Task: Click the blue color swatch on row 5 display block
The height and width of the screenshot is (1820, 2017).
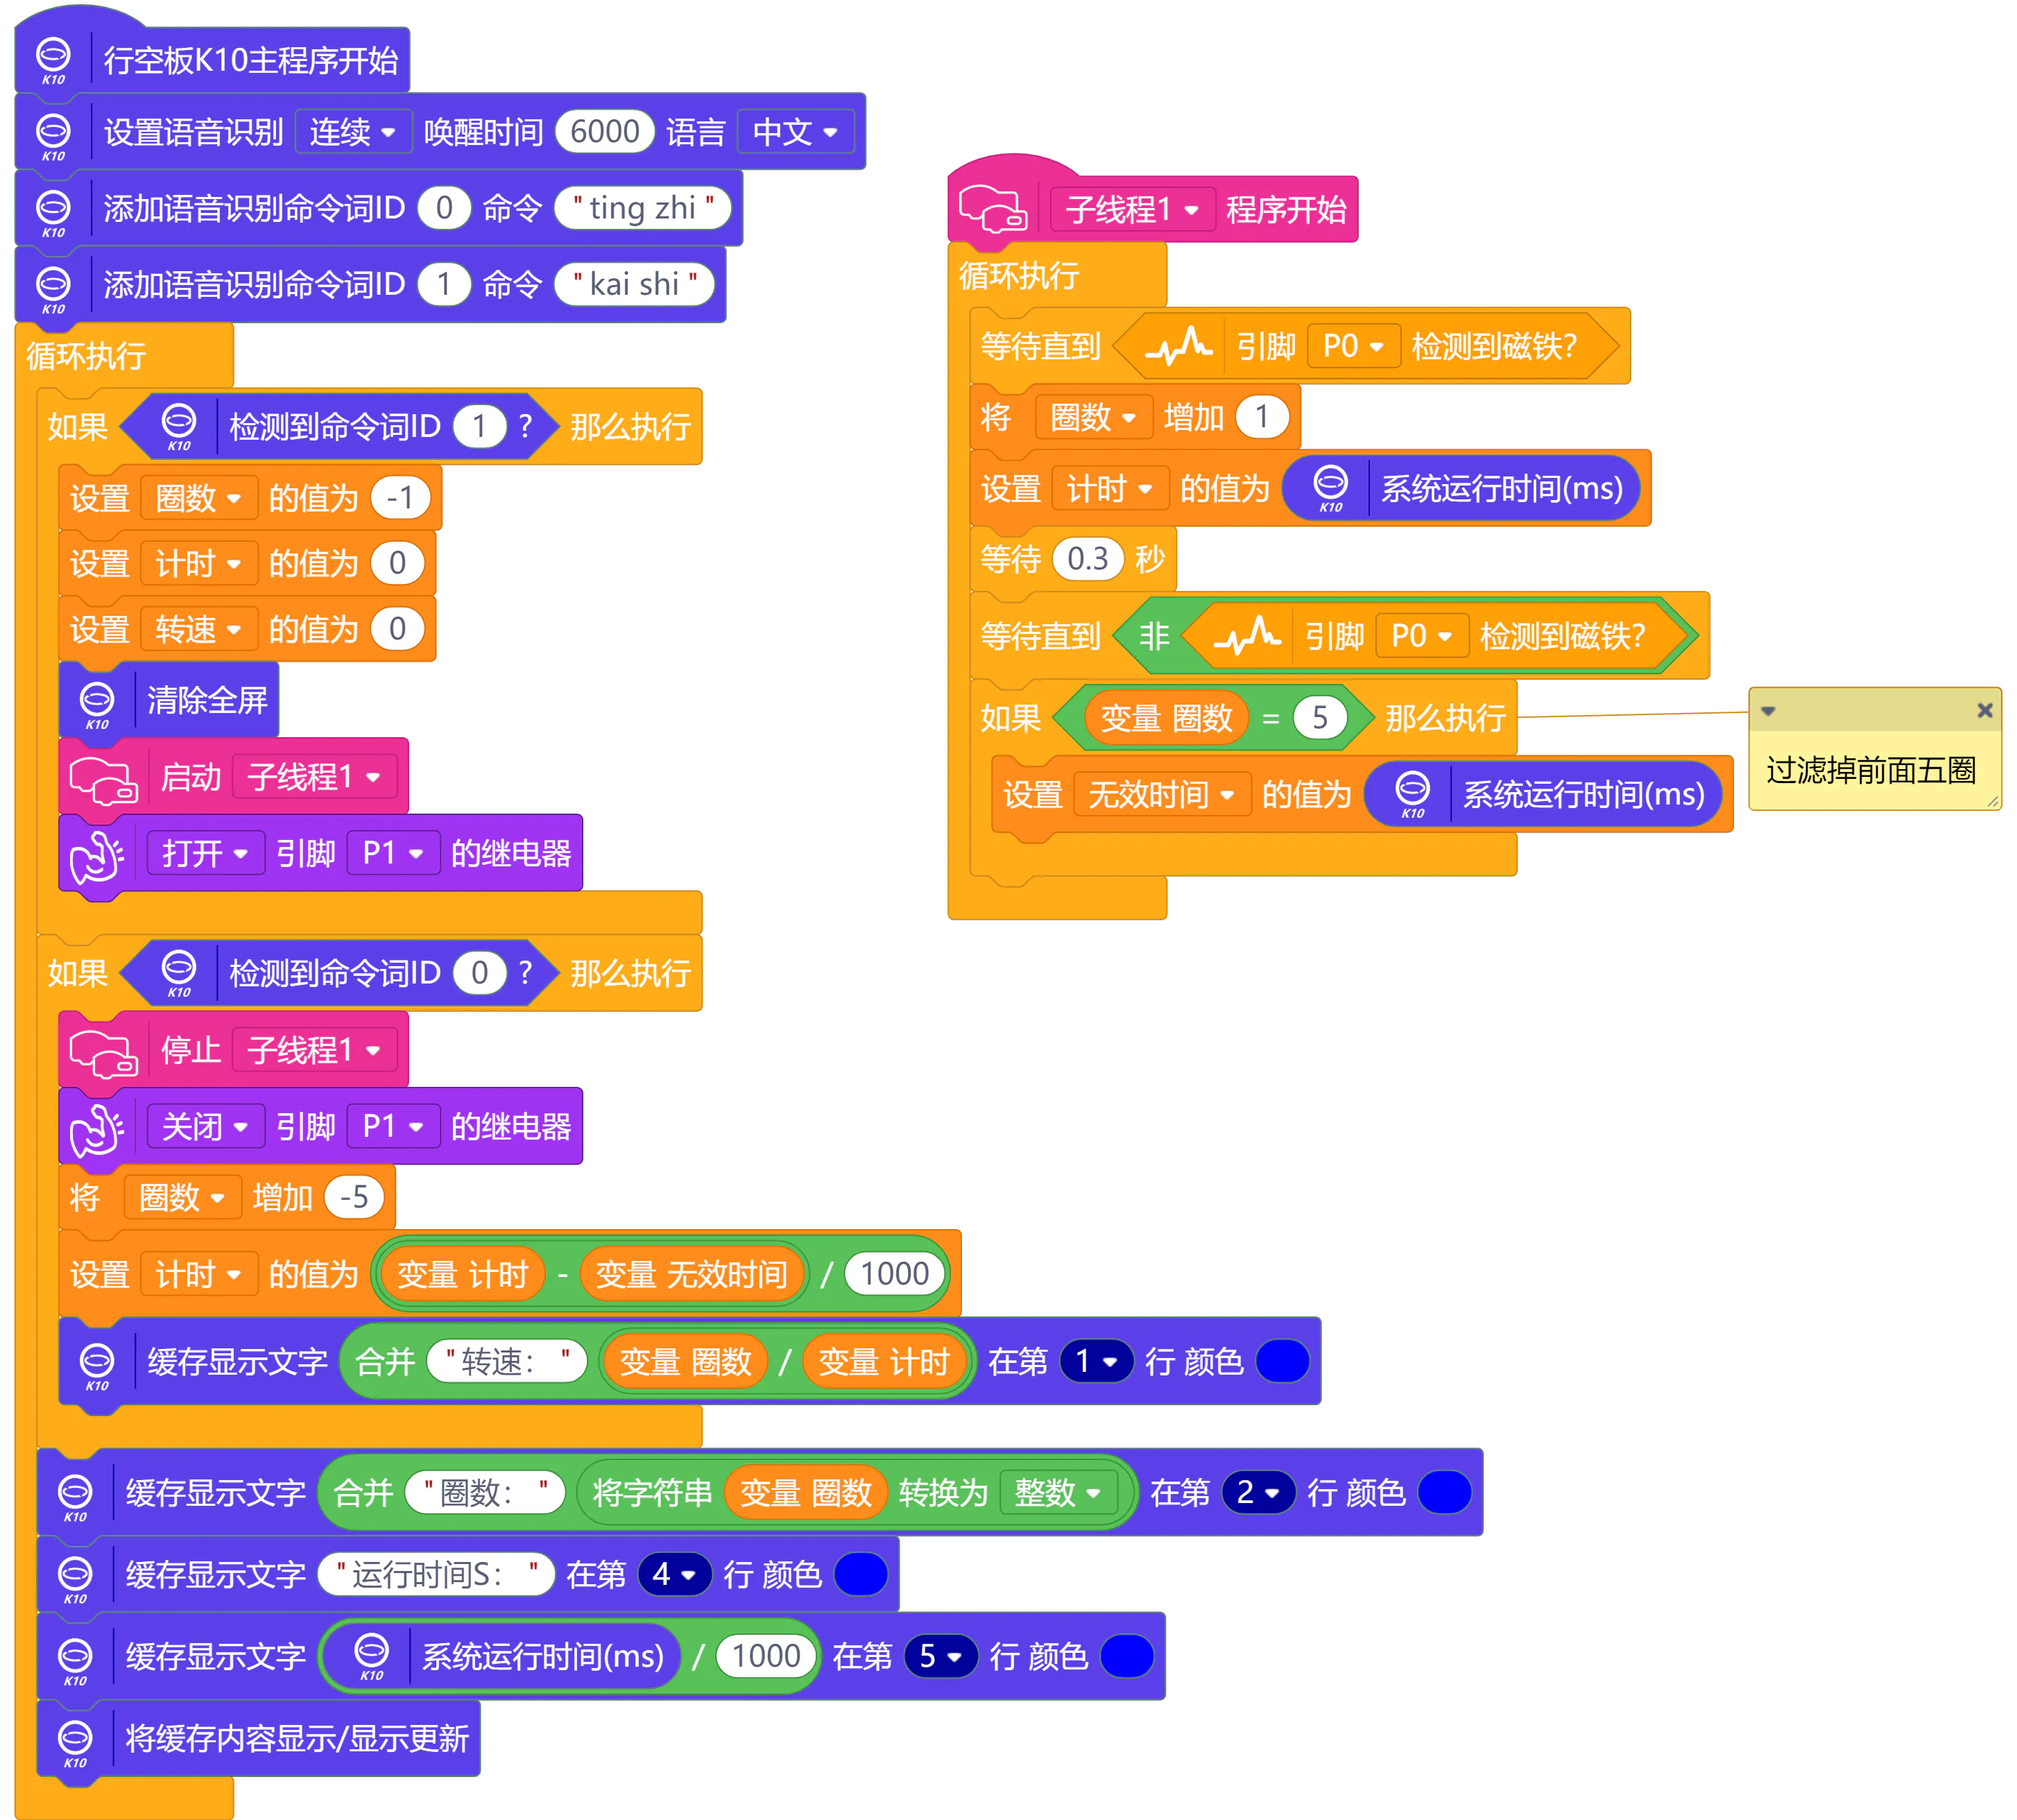Action: coord(1126,1657)
